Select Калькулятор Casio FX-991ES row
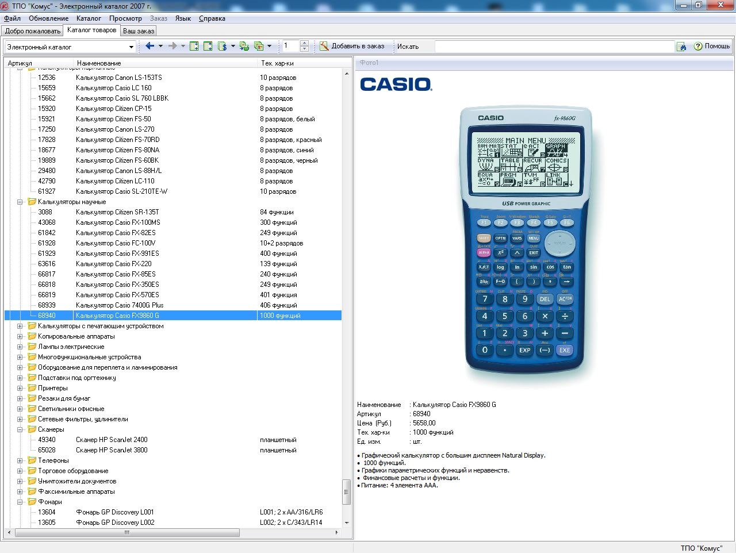This screenshot has height=553, width=736. (173, 254)
